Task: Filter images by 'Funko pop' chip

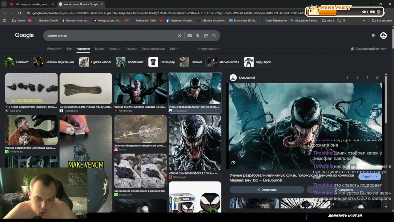Action: 163,62
